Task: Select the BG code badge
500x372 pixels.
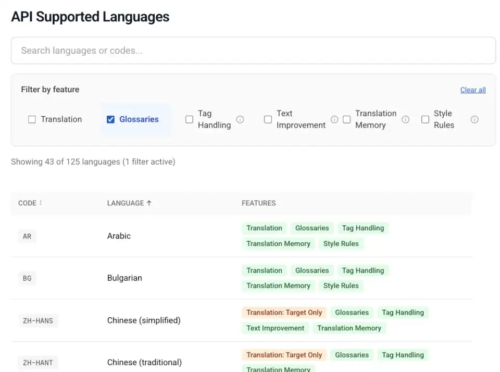Action: pyautogui.click(x=27, y=278)
